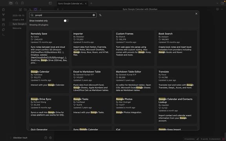The image size is (226, 141).
Task: Open command palette ribbon icon
Action: coord(3,35)
